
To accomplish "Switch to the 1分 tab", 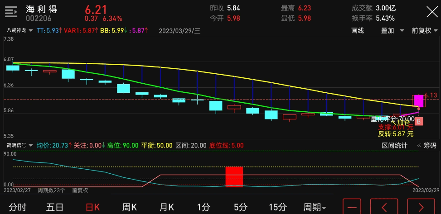I will coord(204,208).
